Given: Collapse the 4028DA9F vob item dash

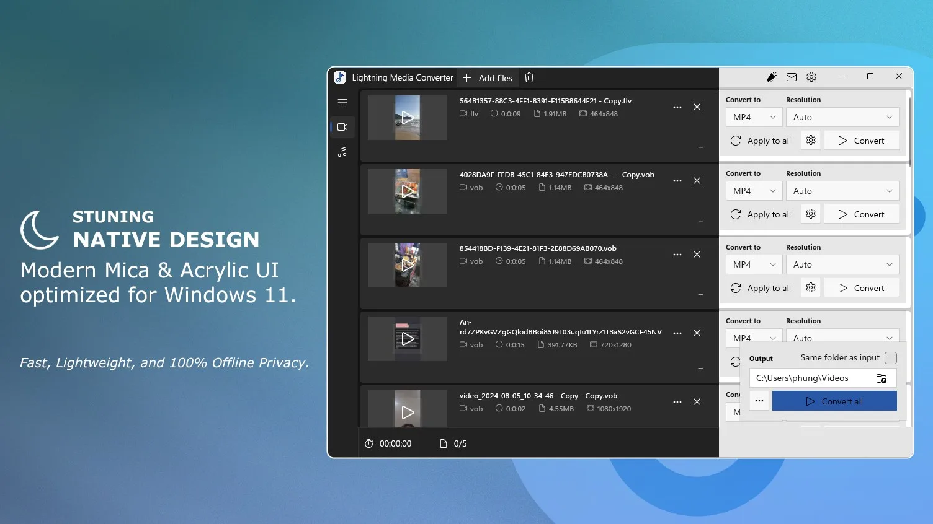Looking at the screenshot, I should [x=700, y=221].
